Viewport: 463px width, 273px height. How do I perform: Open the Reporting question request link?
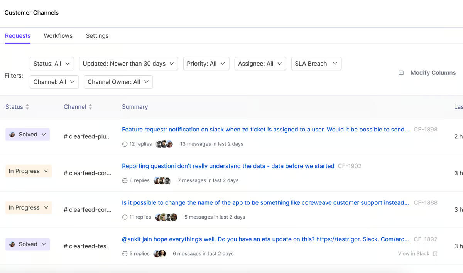point(228,166)
